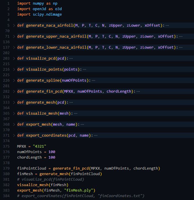Click the ellipsis after def export_coordinates(pcd, name):
Viewport: 194px width, 200px height.
coord(96,135)
